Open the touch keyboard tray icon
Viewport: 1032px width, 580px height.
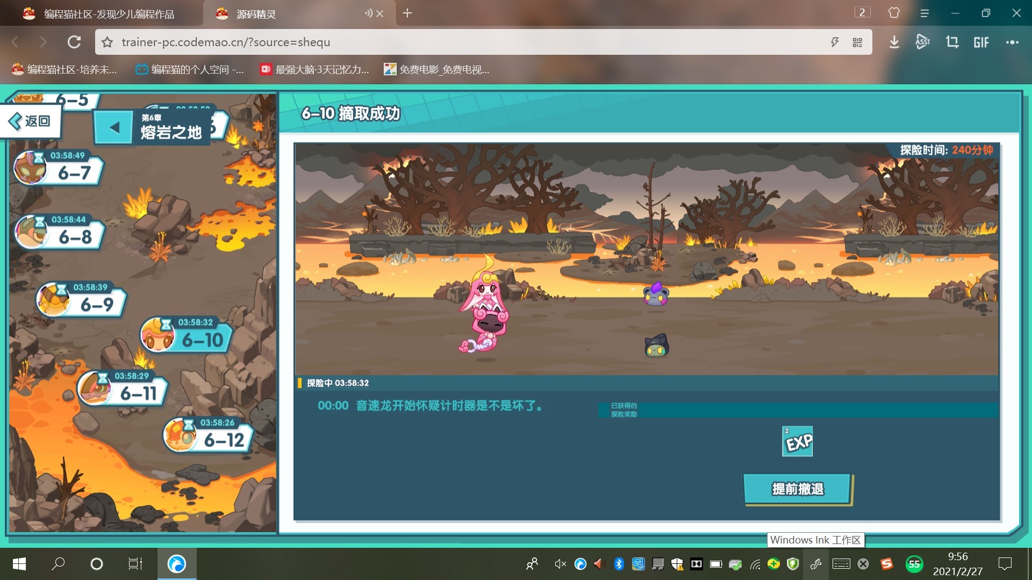coord(841,564)
